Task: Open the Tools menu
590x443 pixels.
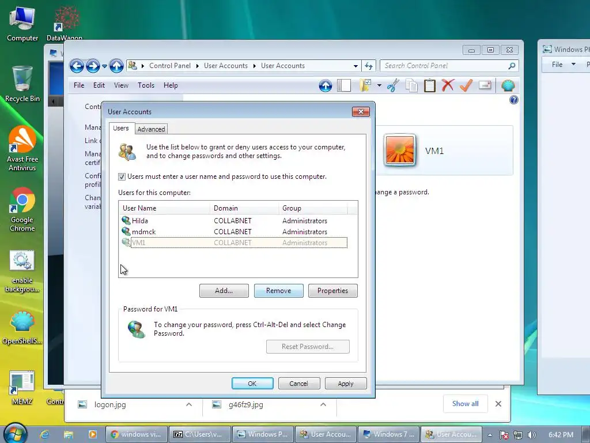Action: 146,85
